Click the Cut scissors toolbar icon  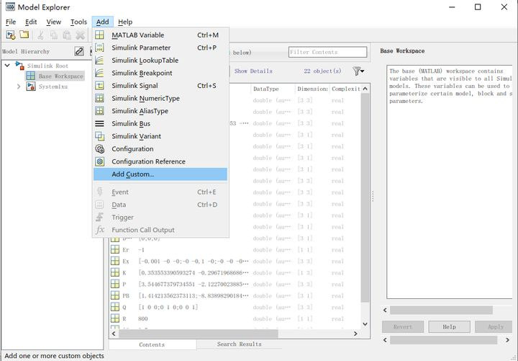40,35
